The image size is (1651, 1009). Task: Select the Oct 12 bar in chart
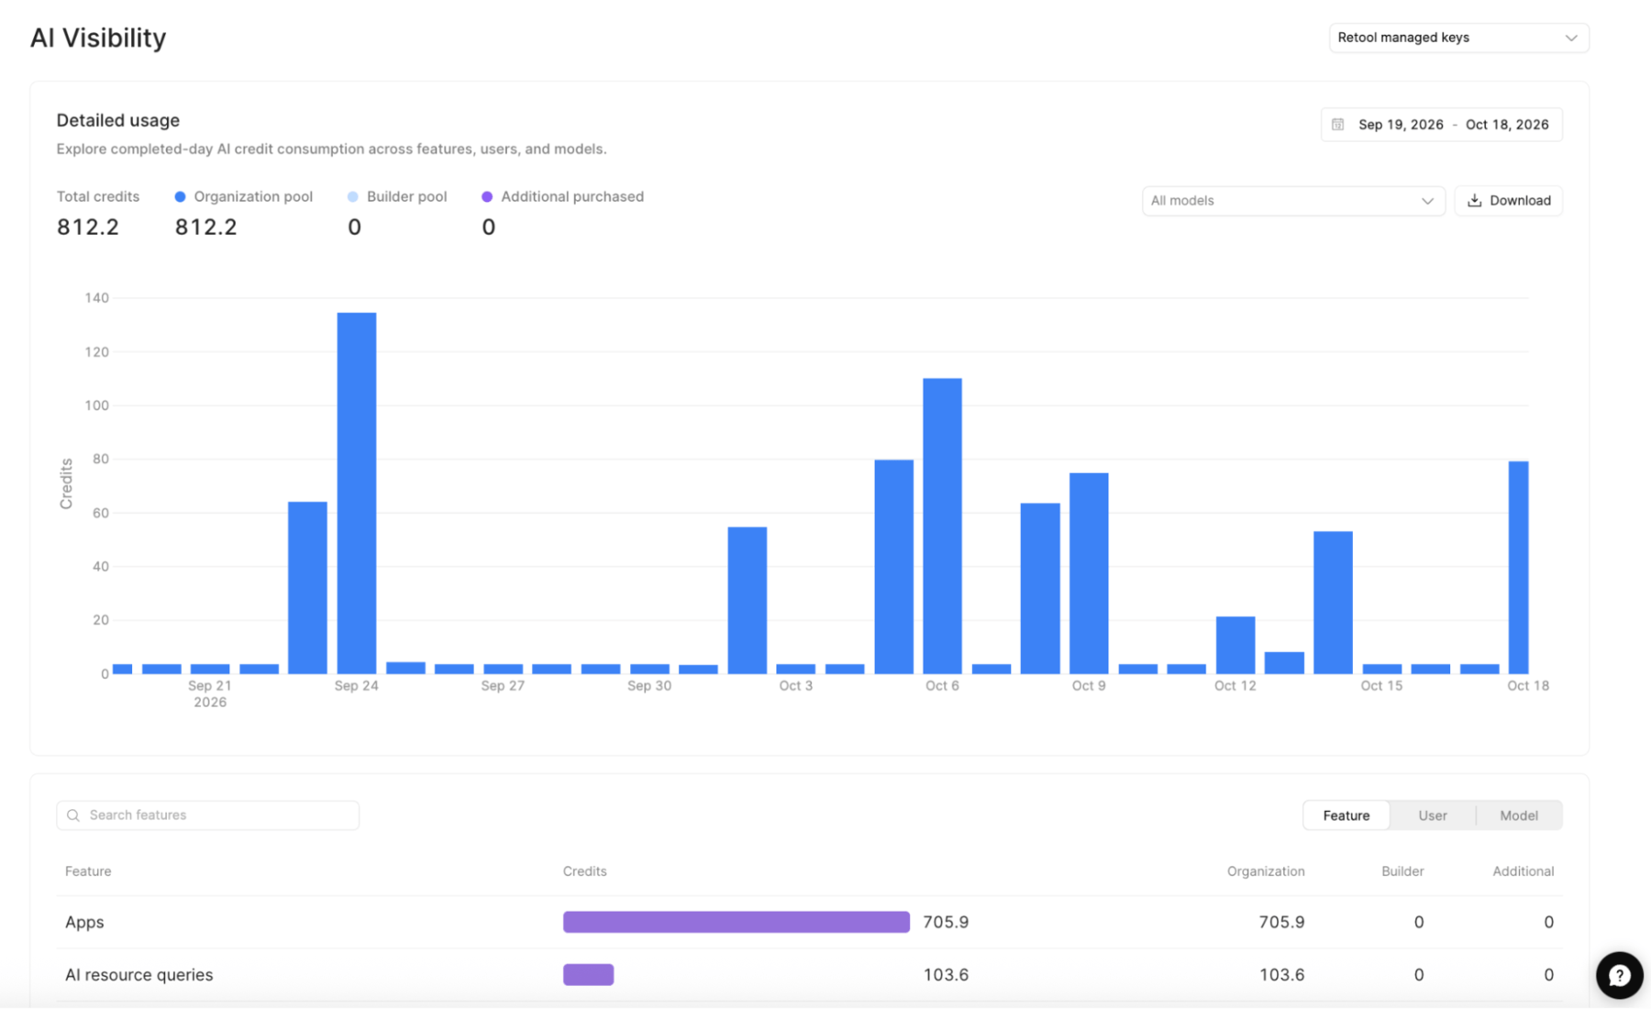1235,646
